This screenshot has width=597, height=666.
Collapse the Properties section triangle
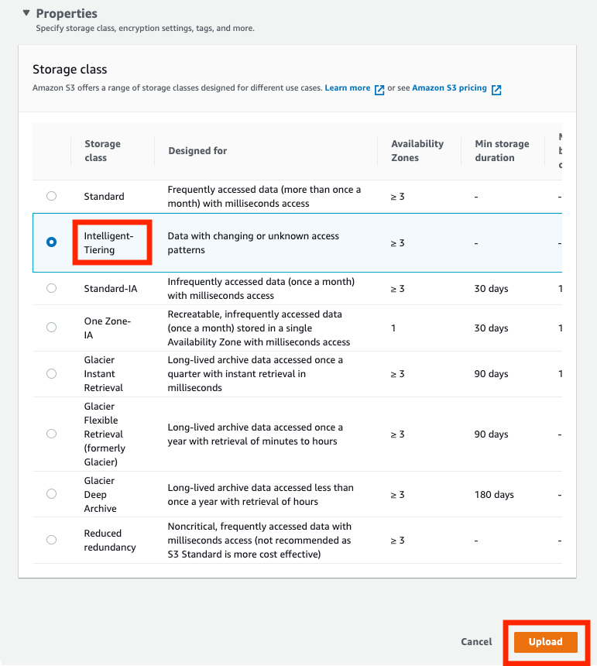[x=26, y=13]
